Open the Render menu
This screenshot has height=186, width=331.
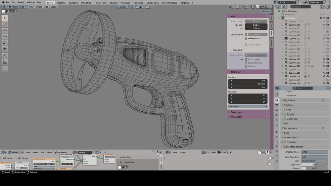[21, 2]
